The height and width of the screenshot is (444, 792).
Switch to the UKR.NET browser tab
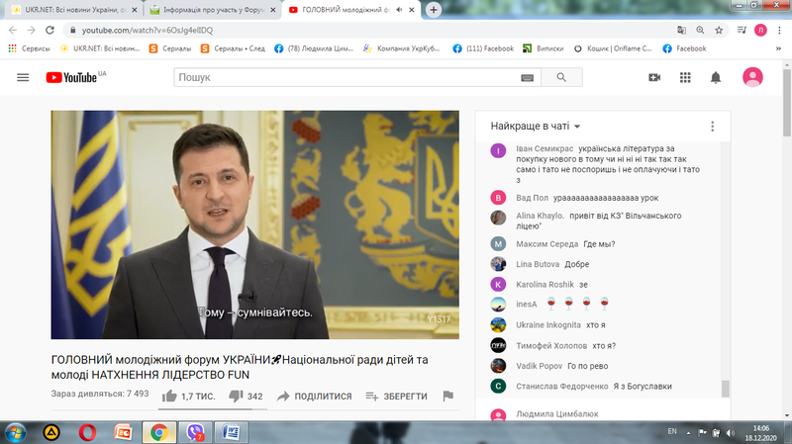[69, 9]
